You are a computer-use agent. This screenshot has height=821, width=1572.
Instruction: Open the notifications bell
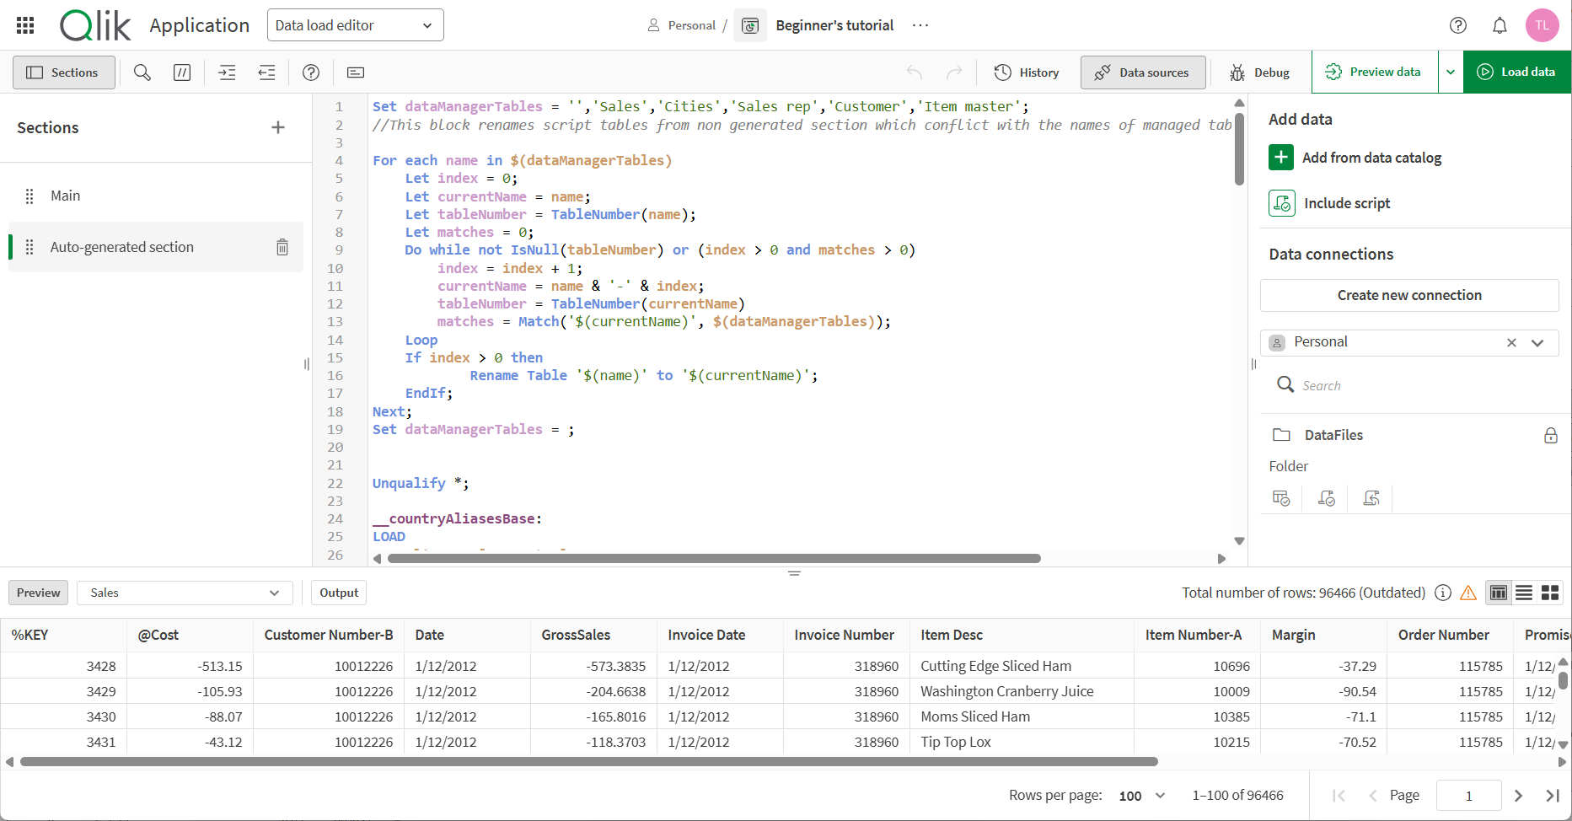1500,25
